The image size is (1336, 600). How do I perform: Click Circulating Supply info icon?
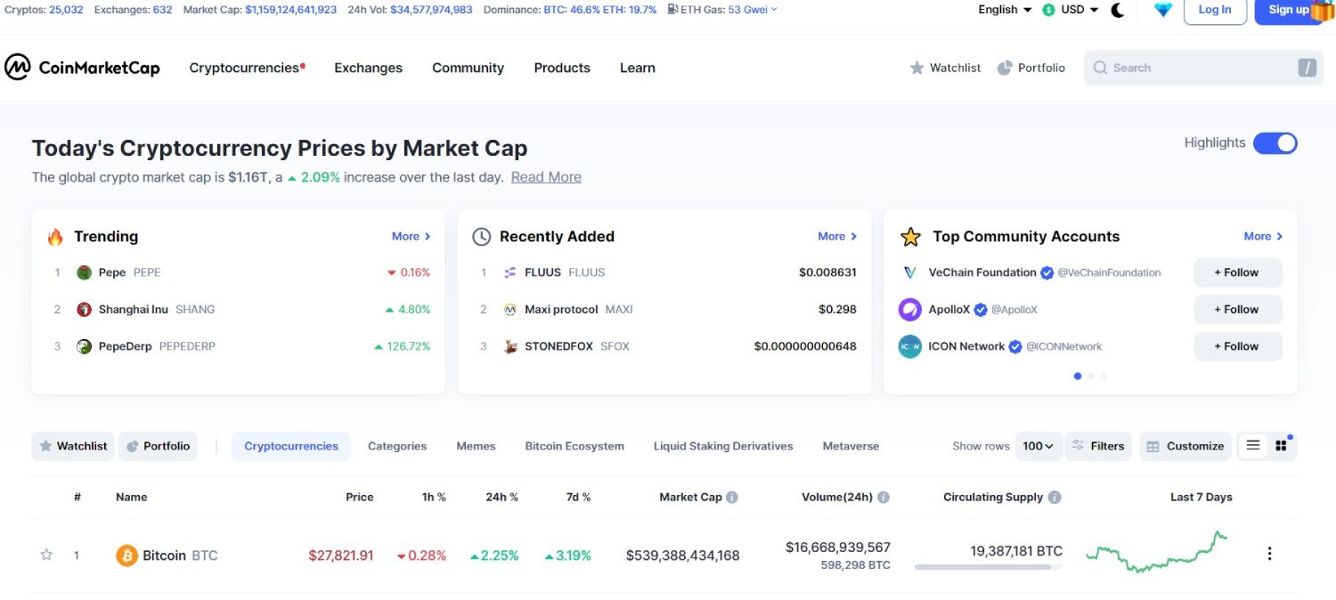click(x=1055, y=498)
